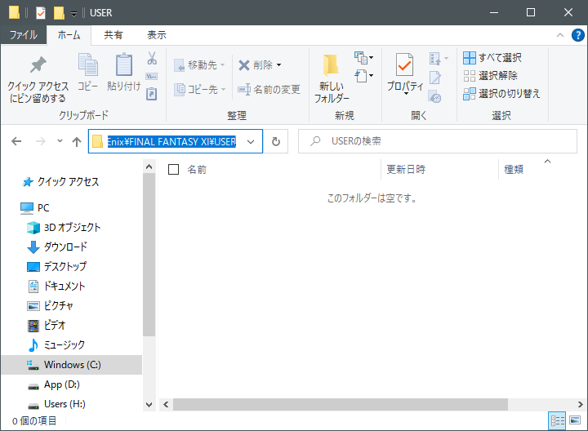Click 名前の変更 (Rename)
Viewport: 588px width, 431px height.
point(269,90)
